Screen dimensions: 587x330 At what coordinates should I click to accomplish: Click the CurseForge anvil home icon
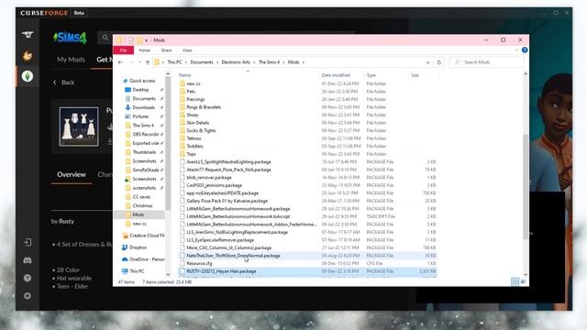[x=28, y=35]
